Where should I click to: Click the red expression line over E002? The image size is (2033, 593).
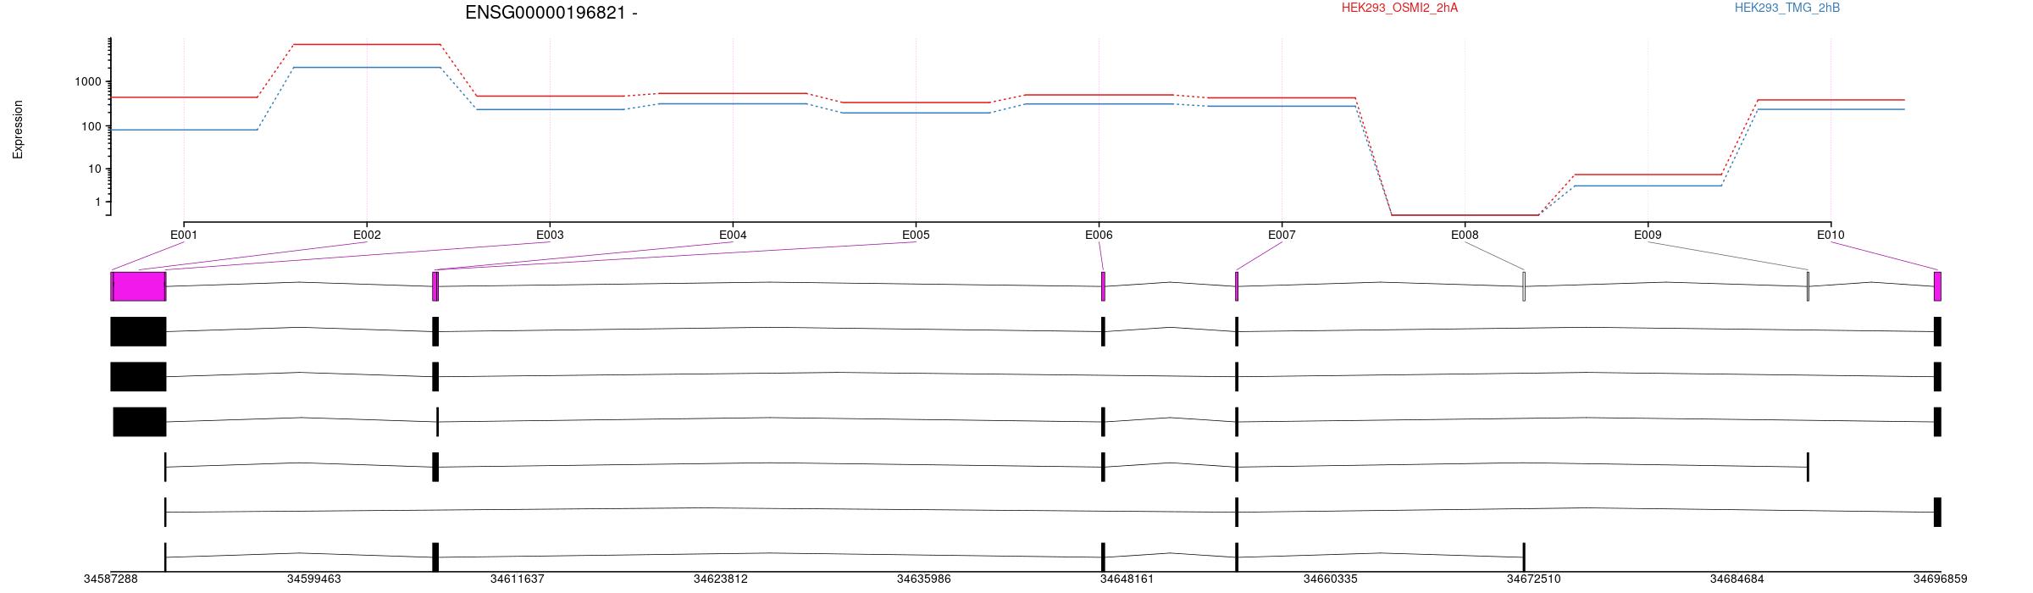tap(367, 44)
